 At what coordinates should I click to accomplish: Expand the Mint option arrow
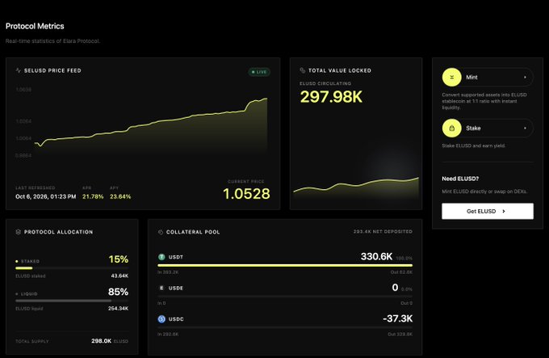click(x=525, y=77)
